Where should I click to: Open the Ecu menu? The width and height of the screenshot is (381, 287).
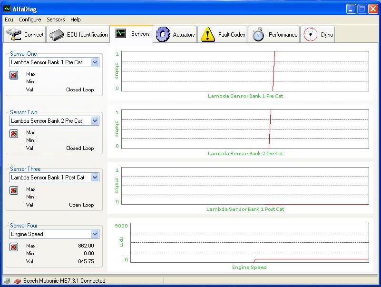coord(9,20)
